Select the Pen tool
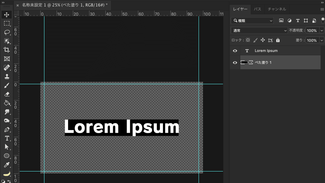Viewport: 325px width, 183px height. 7,129
